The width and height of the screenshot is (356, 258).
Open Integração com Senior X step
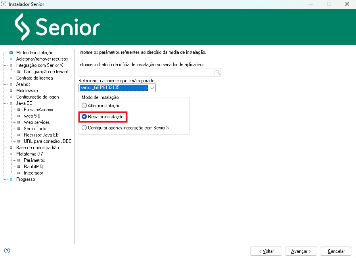click(40, 65)
